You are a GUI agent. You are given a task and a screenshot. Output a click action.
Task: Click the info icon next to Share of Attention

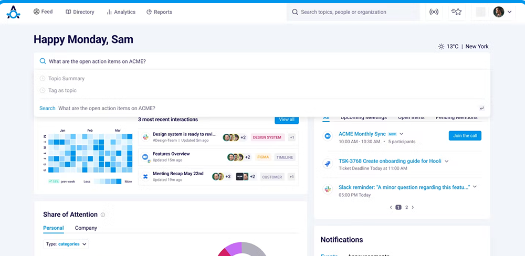point(103,215)
